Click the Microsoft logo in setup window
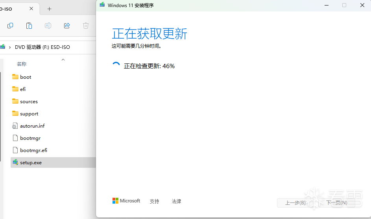The image size is (371, 219). tap(126, 201)
